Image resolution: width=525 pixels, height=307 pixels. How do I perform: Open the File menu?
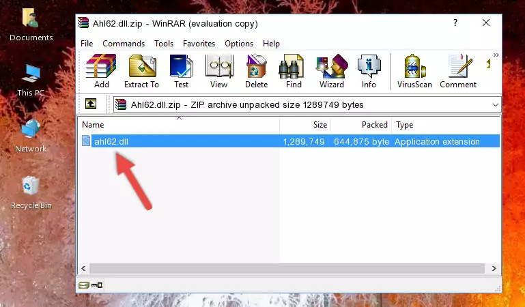(x=87, y=44)
